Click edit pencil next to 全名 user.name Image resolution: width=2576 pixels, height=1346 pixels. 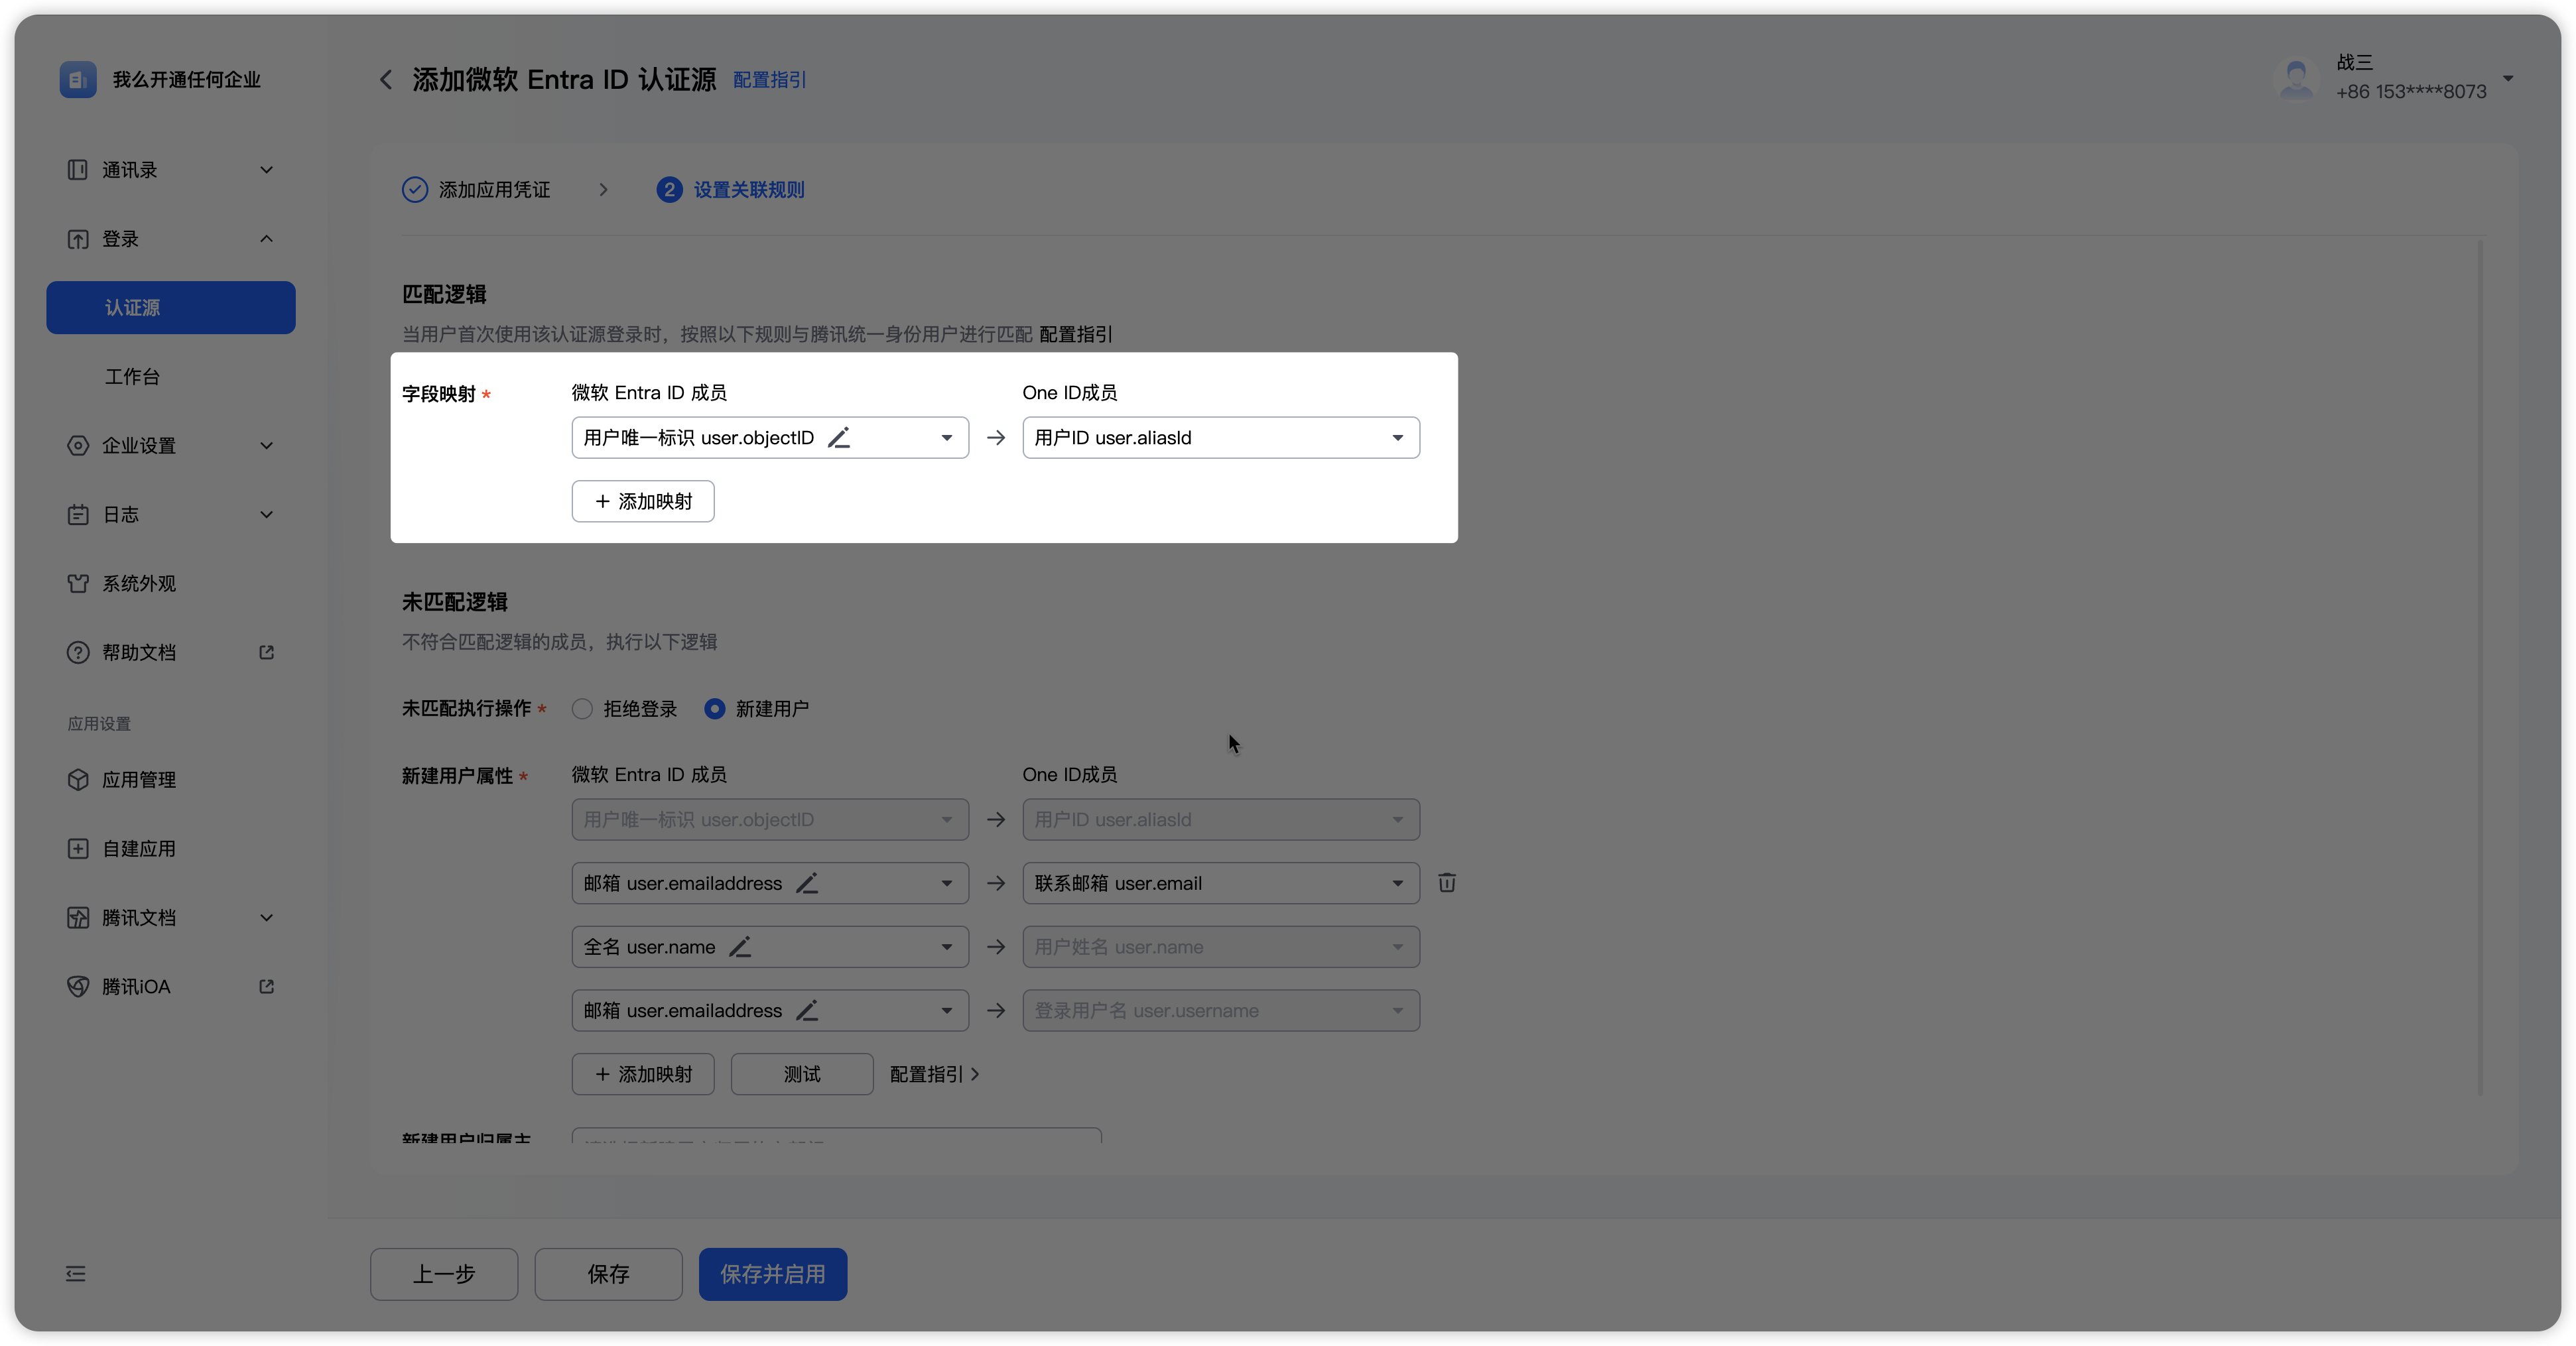coord(740,947)
